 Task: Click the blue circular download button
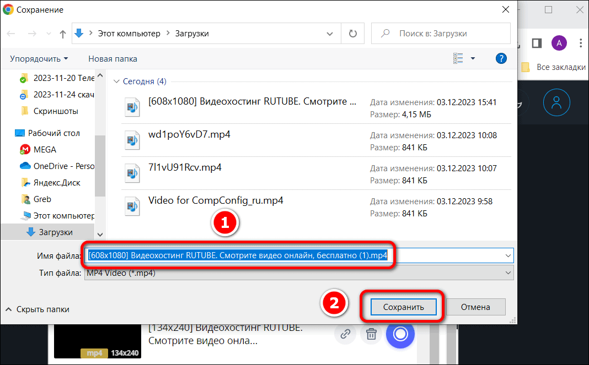(x=400, y=334)
